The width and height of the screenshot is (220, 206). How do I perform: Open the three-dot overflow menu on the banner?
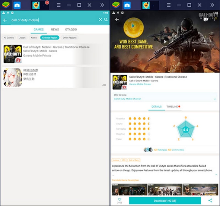pyautogui.click(x=214, y=20)
